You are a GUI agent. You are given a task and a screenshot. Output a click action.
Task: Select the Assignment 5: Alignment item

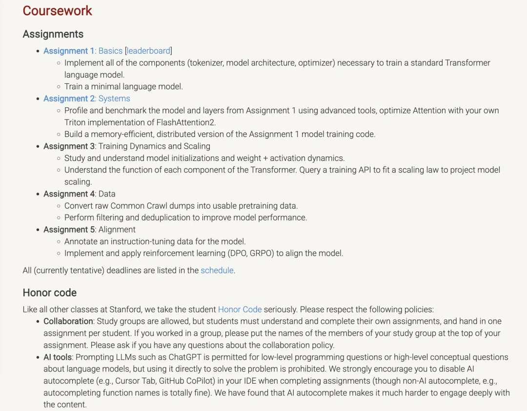click(89, 230)
